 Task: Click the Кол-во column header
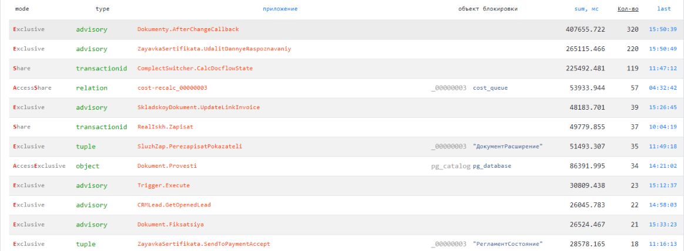tap(628, 9)
